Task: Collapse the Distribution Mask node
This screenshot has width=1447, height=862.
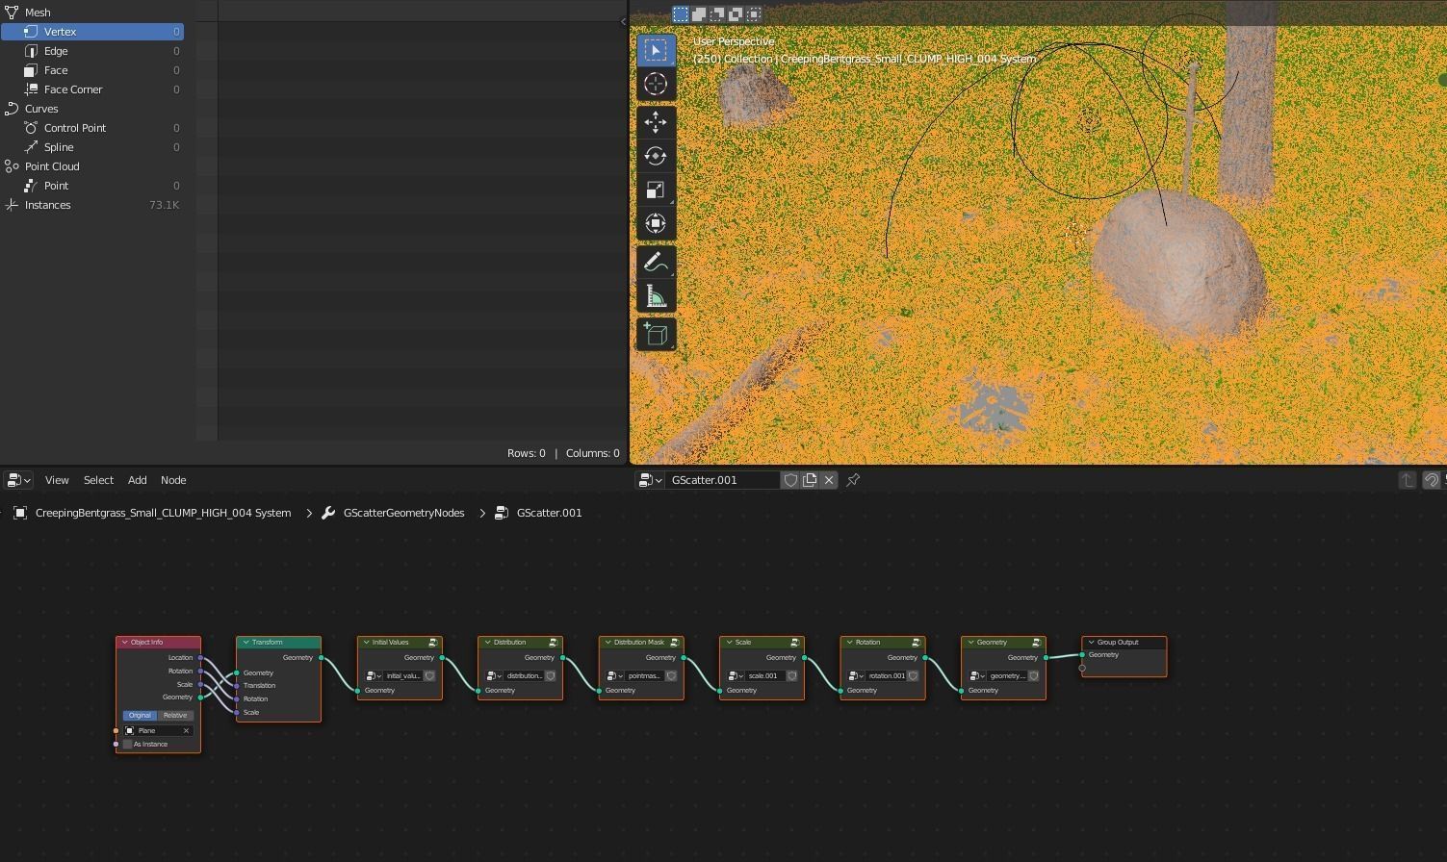Action: click(607, 642)
